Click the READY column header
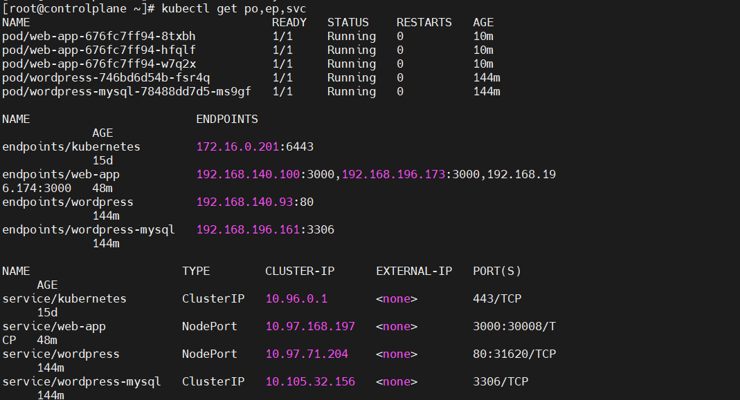740x400 pixels. click(289, 23)
